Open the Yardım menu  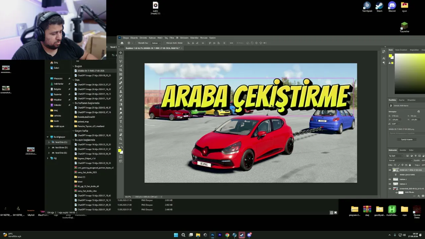coord(212,38)
